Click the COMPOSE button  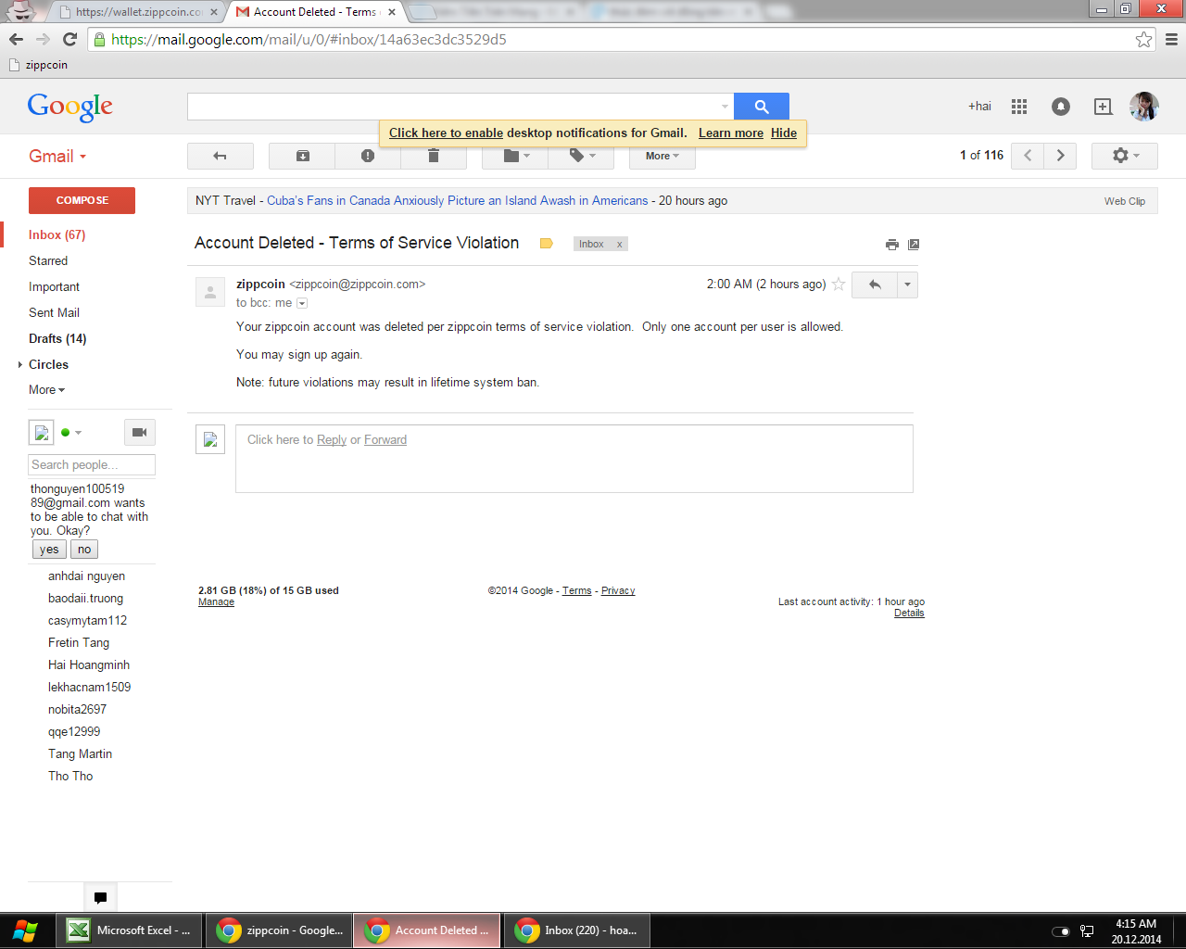click(x=82, y=200)
